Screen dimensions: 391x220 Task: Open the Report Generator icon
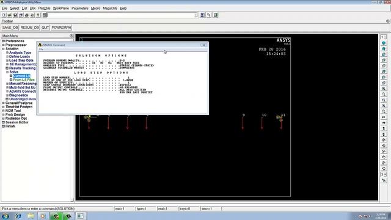[x=32, y=15]
